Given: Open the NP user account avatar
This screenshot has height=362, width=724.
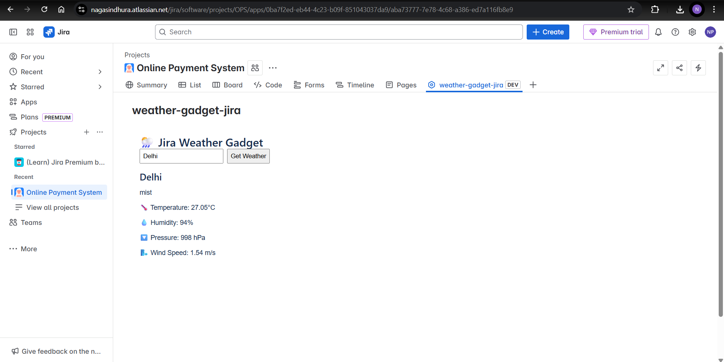Looking at the screenshot, I should pyautogui.click(x=710, y=32).
